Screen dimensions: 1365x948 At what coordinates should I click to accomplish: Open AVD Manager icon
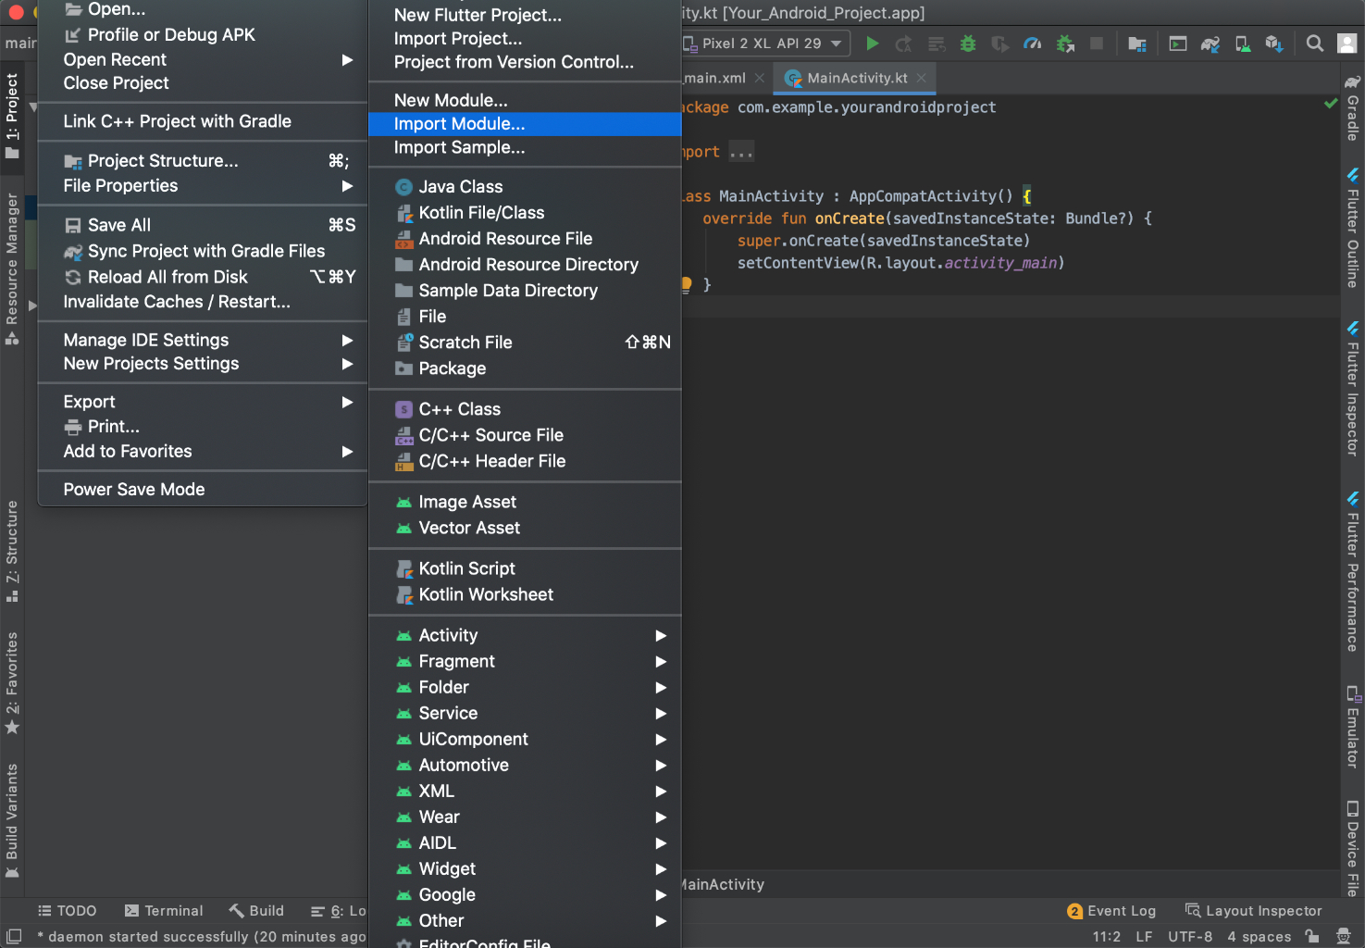coord(1243,44)
